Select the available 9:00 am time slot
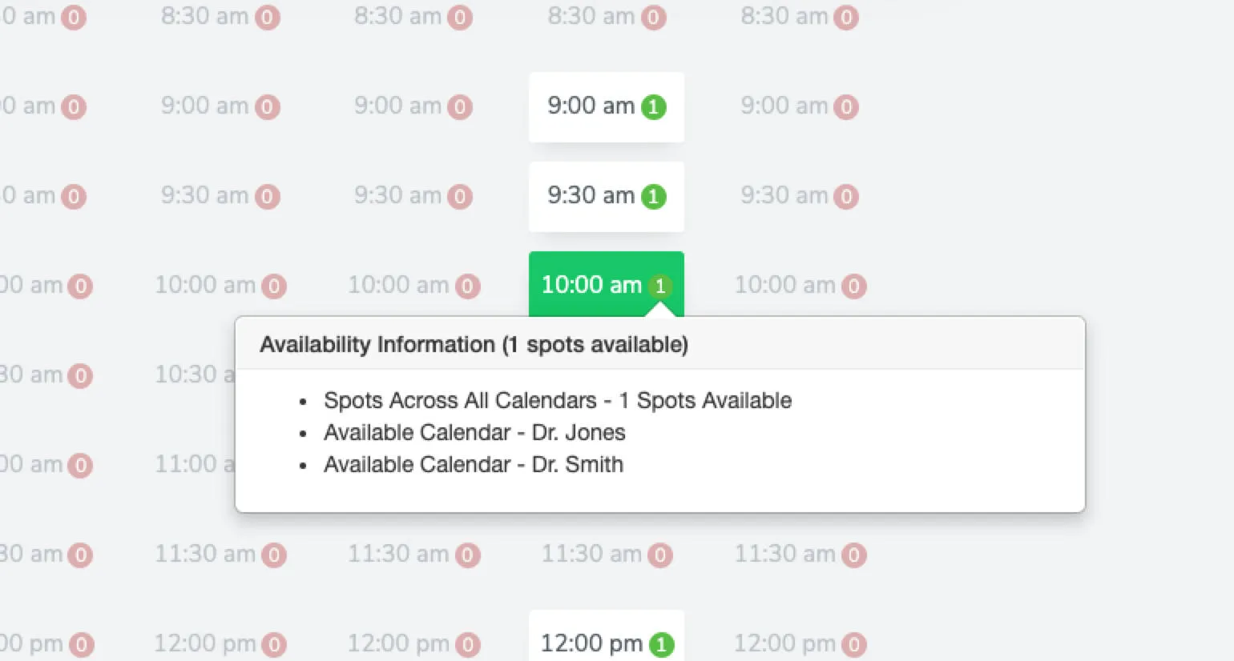Viewport: 1234px width, 661px height. click(x=607, y=106)
